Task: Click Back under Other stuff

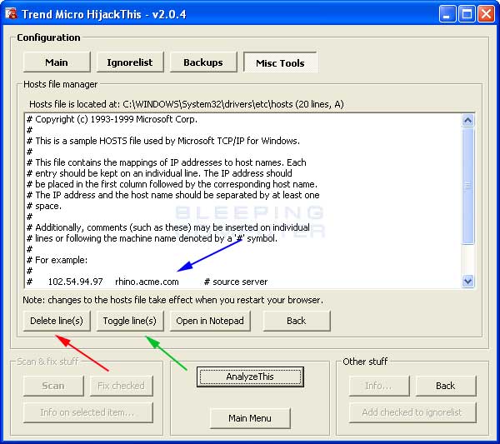Action: tap(446, 386)
